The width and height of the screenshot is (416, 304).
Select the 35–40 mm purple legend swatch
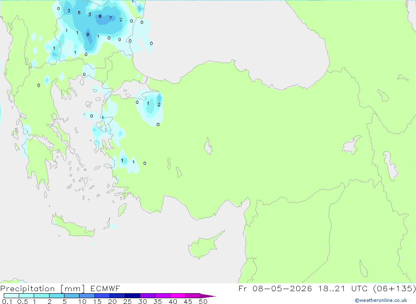pyautogui.click(x=162, y=296)
